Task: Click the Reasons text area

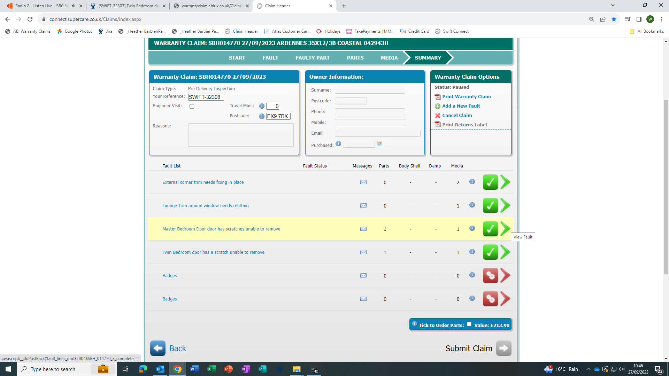Action: pyautogui.click(x=240, y=135)
